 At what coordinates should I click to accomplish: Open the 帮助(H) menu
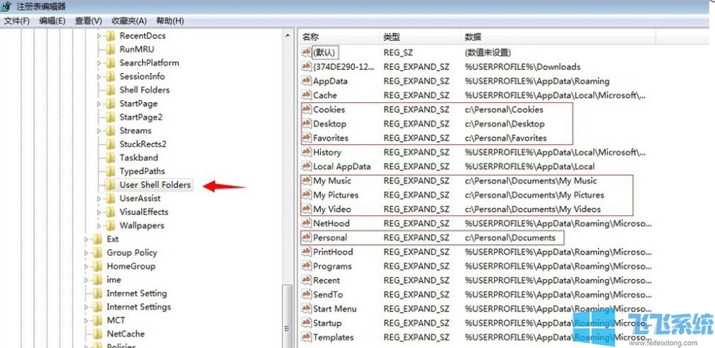[x=170, y=21]
